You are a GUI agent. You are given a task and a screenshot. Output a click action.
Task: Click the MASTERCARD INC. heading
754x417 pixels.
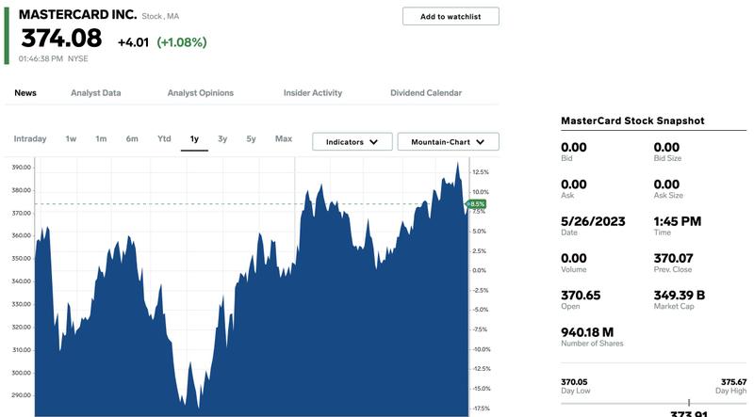tap(78, 14)
